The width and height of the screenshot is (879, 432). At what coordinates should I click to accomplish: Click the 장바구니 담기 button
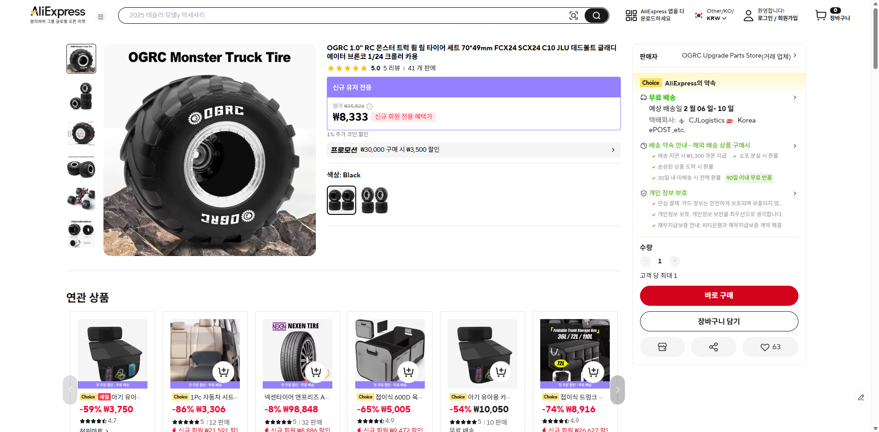[719, 321]
